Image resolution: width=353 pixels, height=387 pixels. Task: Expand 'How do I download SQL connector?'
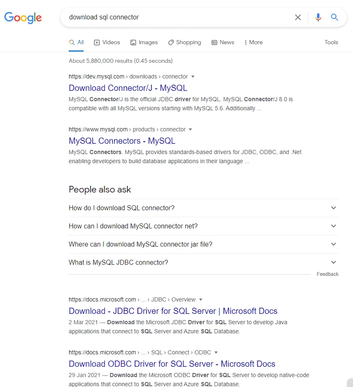click(203, 208)
